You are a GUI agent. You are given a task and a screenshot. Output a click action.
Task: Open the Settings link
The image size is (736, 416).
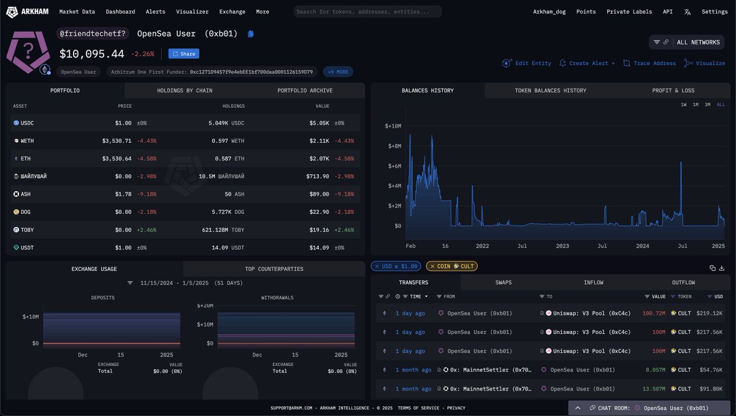[715, 12]
